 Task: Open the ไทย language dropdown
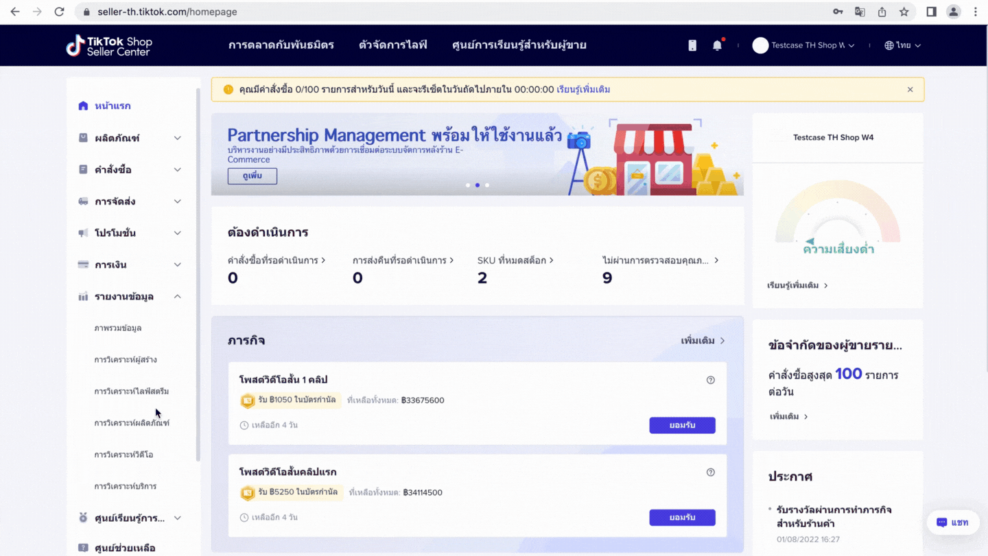point(903,45)
